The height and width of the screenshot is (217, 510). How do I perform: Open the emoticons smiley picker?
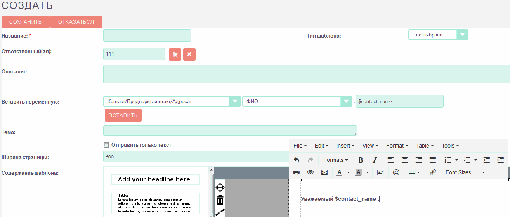coord(396,172)
